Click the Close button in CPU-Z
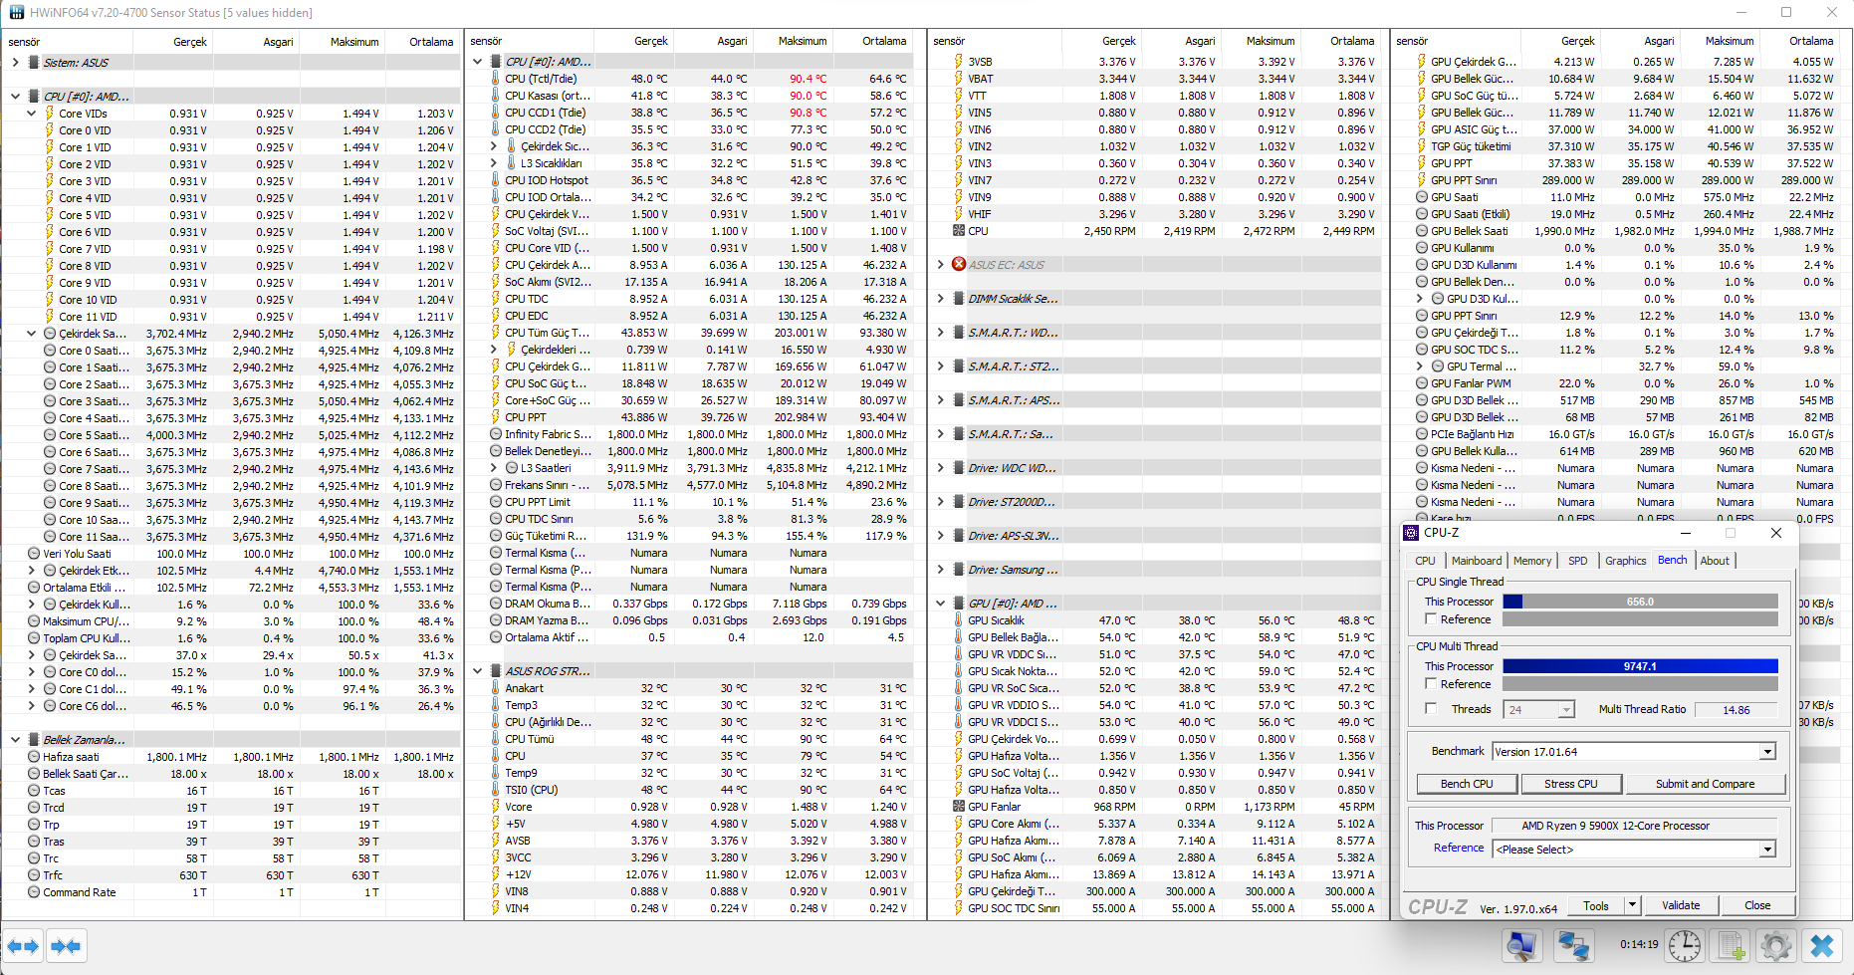Image resolution: width=1854 pixels, height=975 pixels. [x=1757, y=905]
